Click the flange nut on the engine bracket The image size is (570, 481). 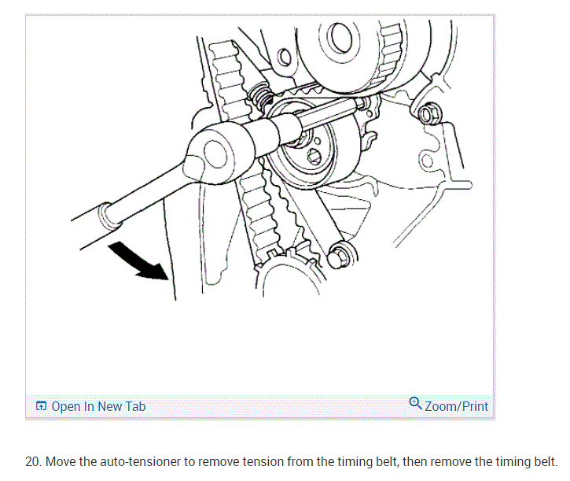427,114
